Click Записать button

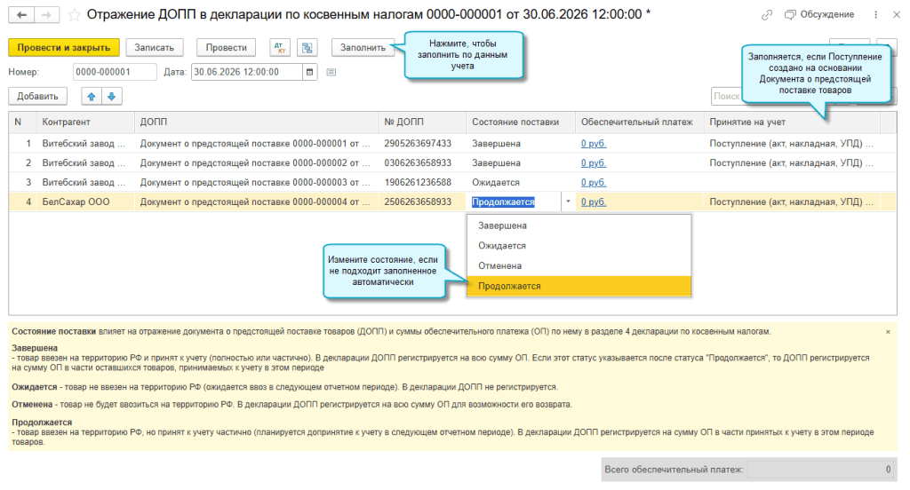(x=155, y=48)
